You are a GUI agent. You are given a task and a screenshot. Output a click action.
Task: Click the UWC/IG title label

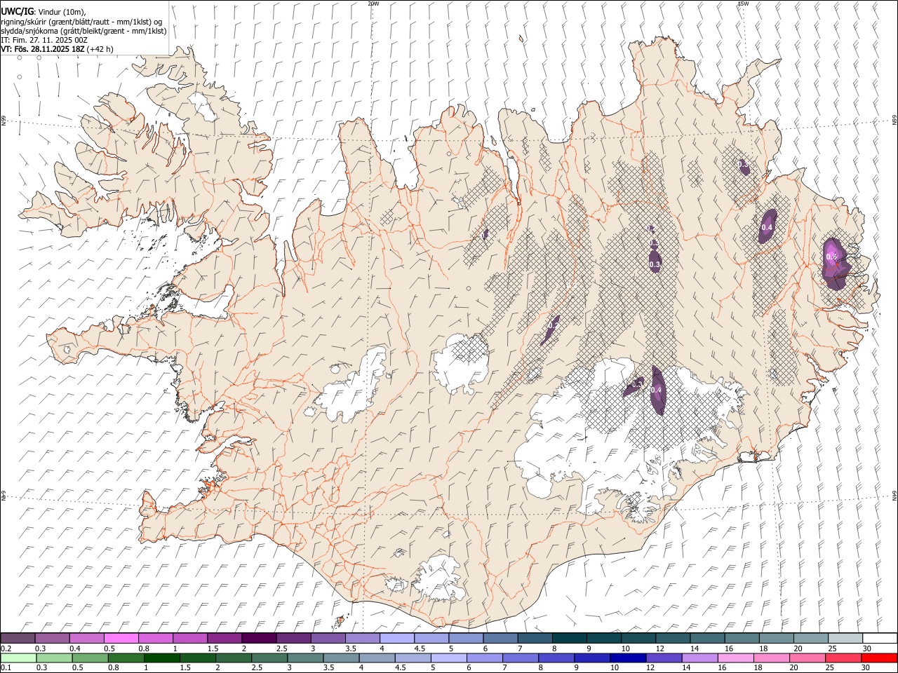point(17,12)
